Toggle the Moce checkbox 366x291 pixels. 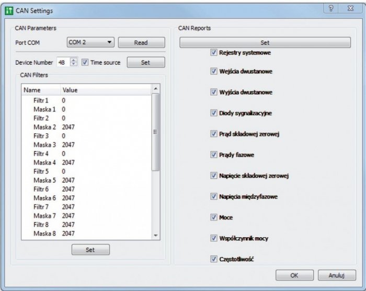coord(213,217)
